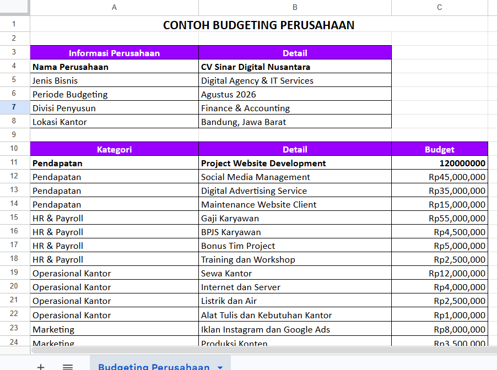Select the Rp4,000,000 cell
The width and height of the screenshot is (497, 370).
[440, 287]
